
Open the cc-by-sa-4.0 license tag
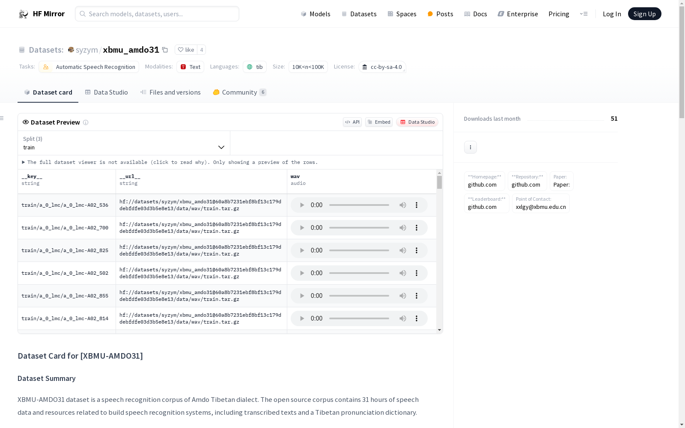(x=382, y=67)
